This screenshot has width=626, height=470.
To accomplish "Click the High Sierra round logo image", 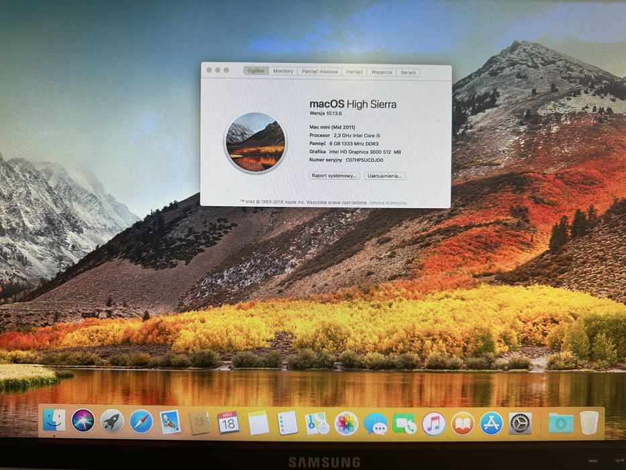I will [255, 142].
